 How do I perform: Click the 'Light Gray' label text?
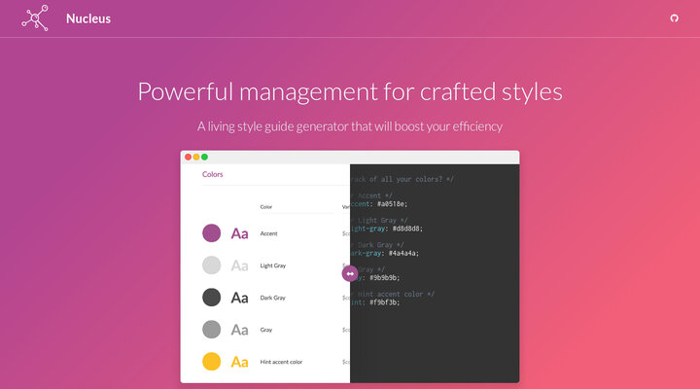(273, 265)
